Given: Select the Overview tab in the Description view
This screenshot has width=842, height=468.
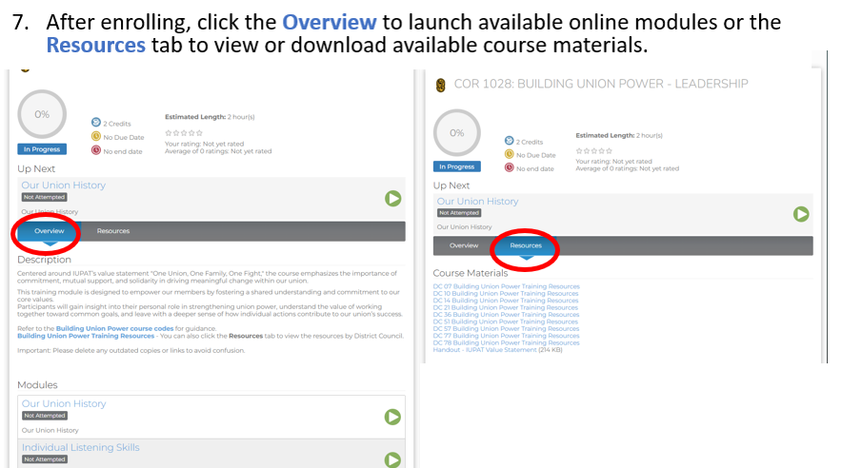Looking at the screenshot, I should click(50, 231).
